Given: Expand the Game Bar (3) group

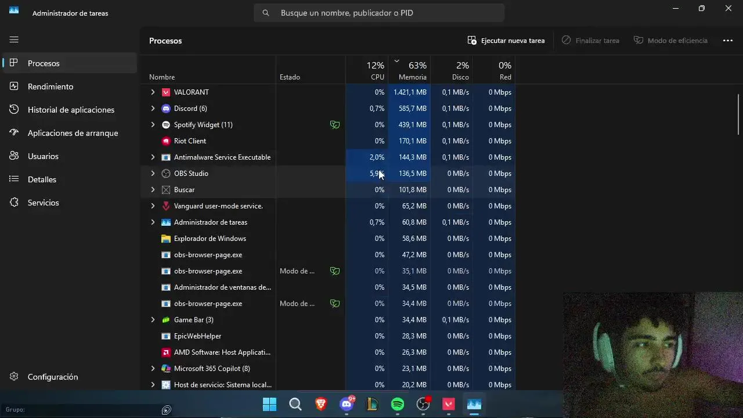Looking at the screenshot, I should [153, 320].
